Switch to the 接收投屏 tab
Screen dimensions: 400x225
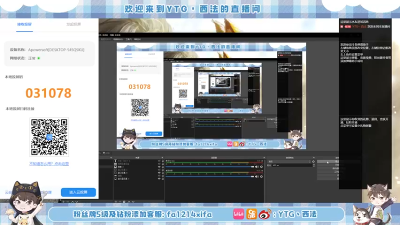coord(24,24)
